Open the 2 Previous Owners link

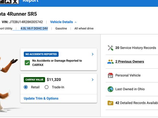click(130, 62)
